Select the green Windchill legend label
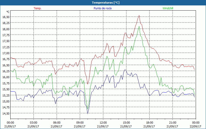 pos(168,8)
